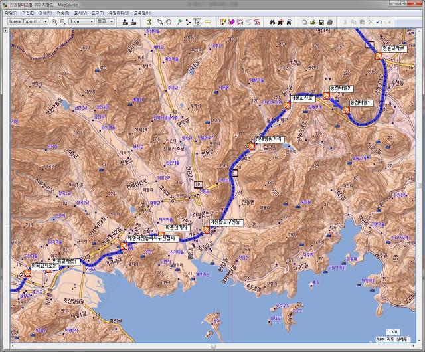Click the 동전터널2 bicycle waypoint marker
Viewport: 425px width, 352px height.
click(326, 96)
